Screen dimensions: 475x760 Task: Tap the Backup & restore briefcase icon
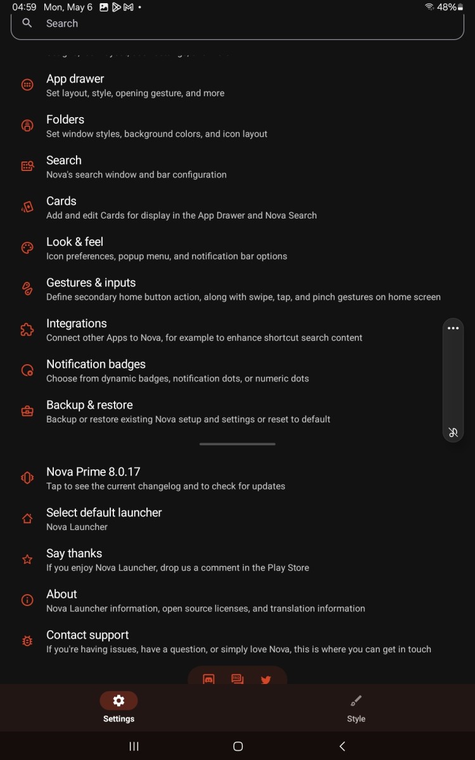pos(27,410)
